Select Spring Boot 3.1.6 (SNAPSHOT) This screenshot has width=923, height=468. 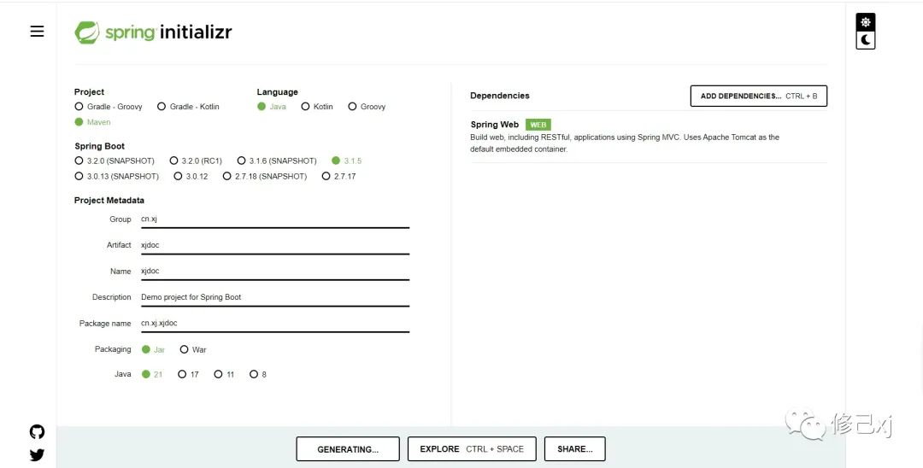[x=277, y=161]
